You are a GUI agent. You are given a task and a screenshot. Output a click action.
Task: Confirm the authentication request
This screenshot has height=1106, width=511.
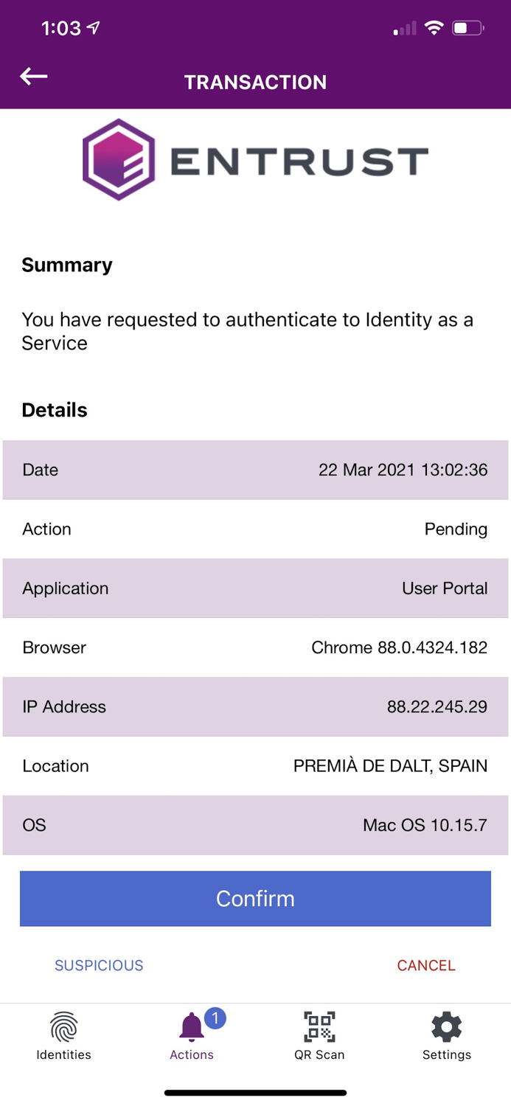point(255,898)
